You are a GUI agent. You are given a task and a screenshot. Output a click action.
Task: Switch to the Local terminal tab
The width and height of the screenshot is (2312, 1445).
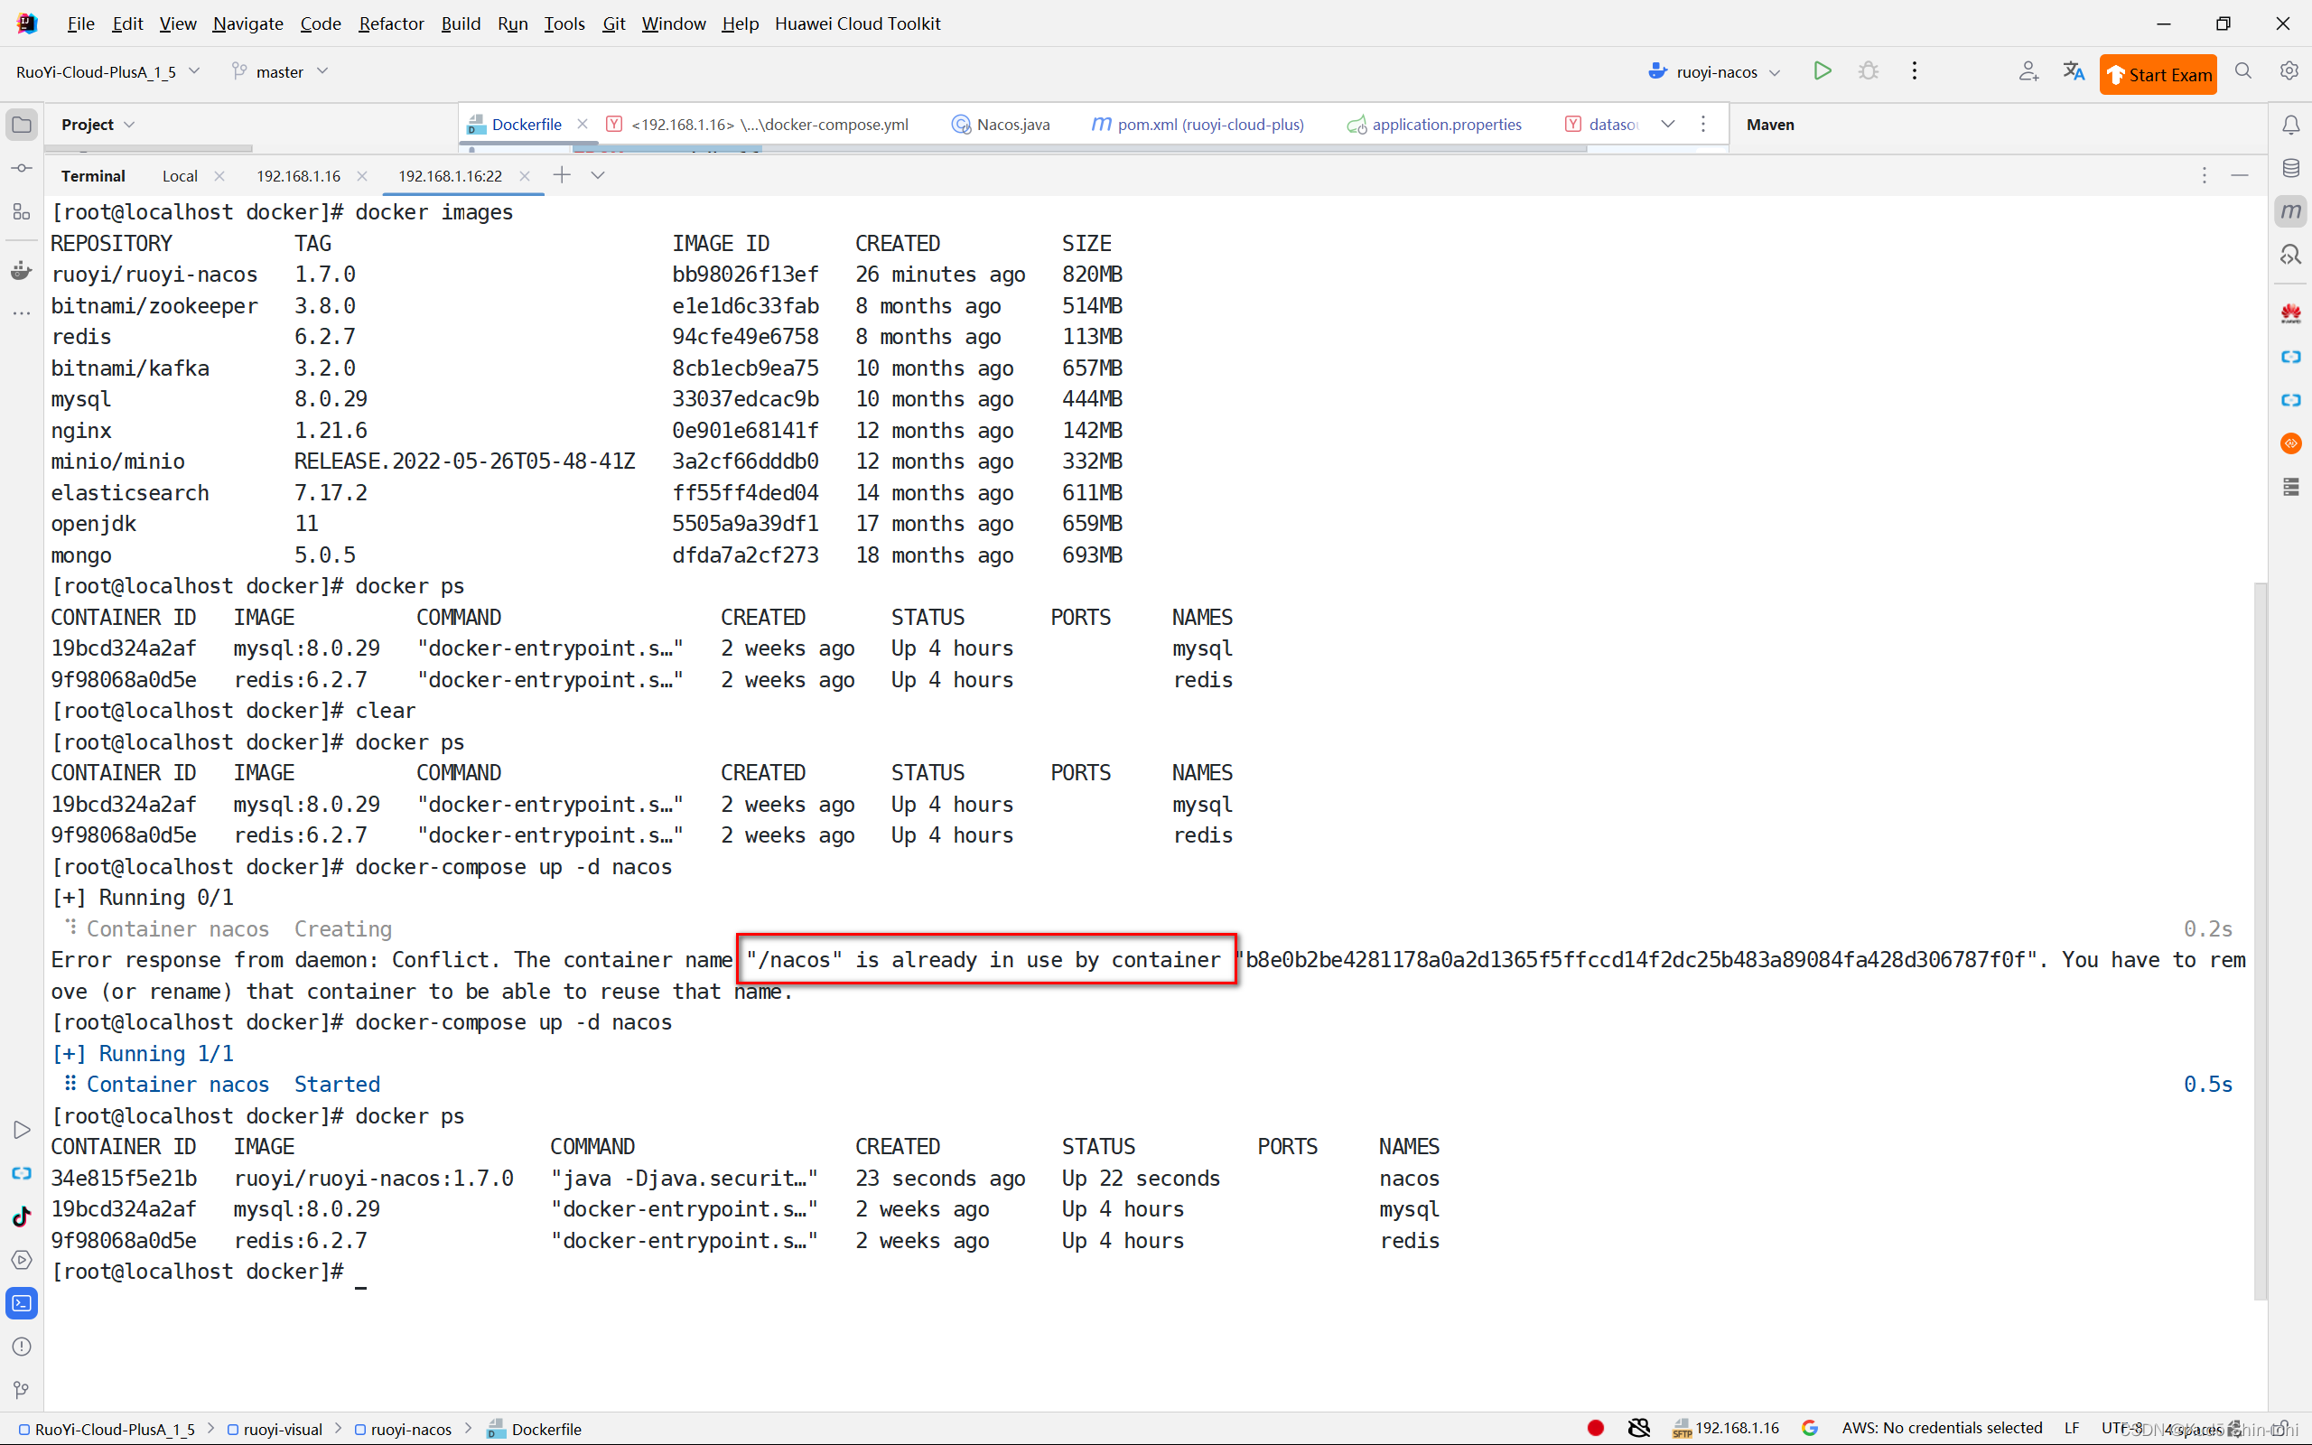coord(180,176)
